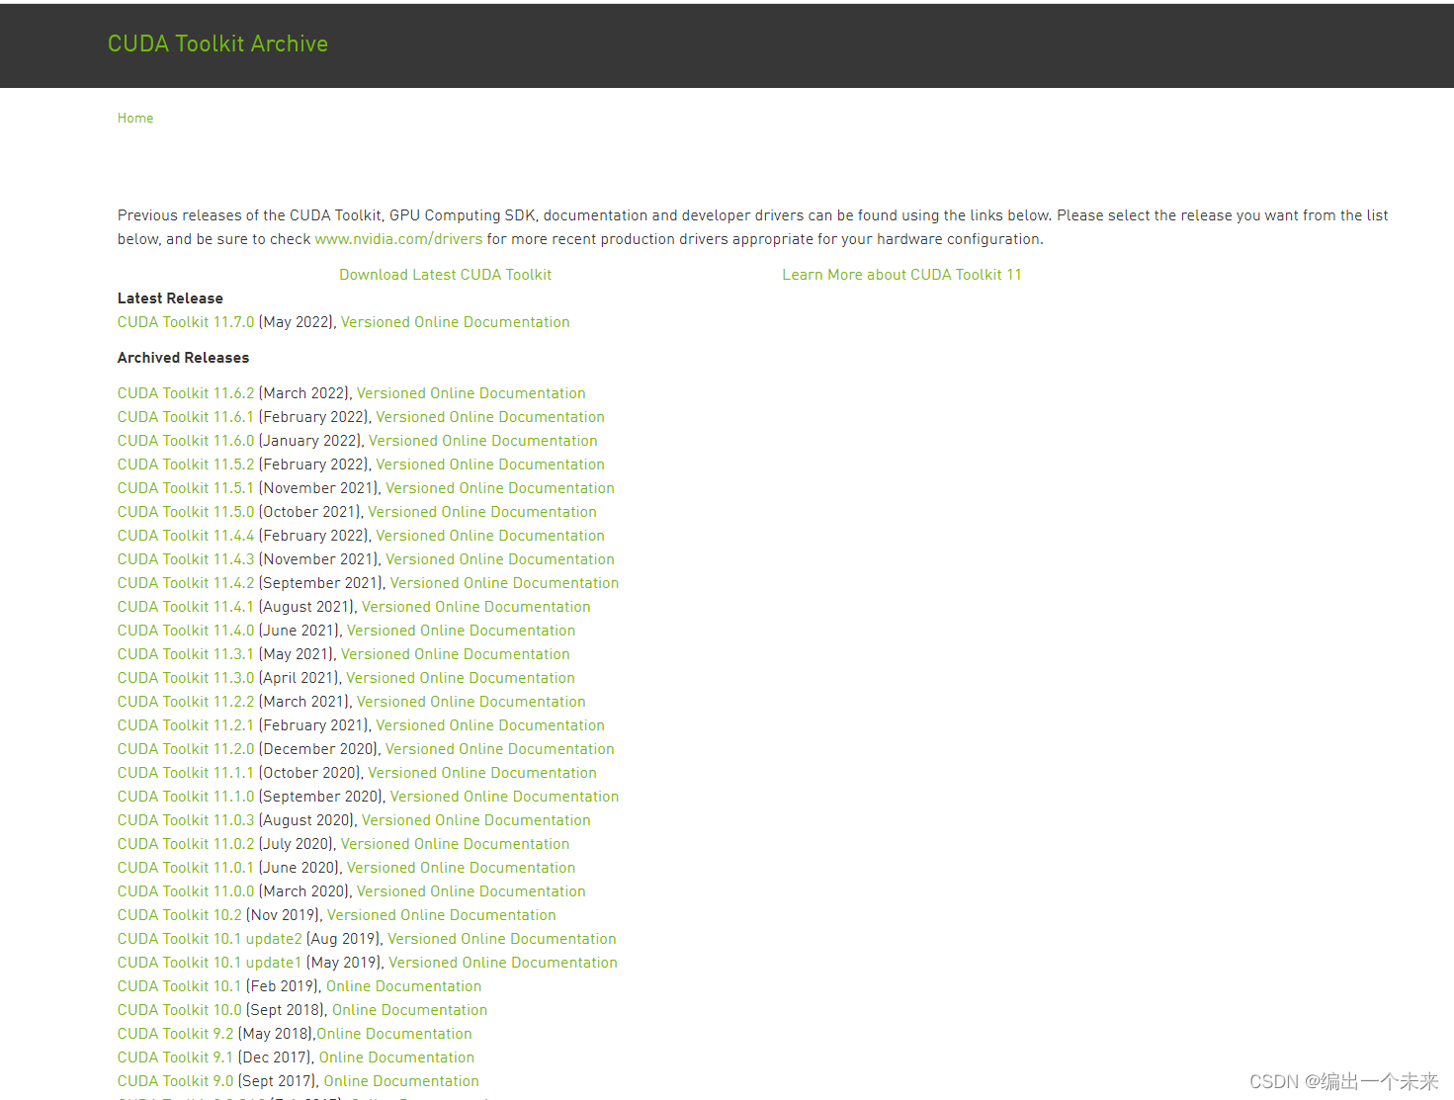Image resolution: width=1454 pixels, height=1100 pixels.
Task: Open documentation link for CUDA 11.5.1
Action: tap(500, 488)
